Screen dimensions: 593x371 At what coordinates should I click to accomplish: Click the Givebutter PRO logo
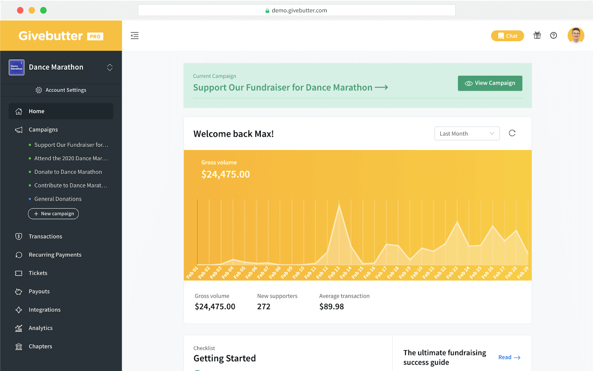[x=61, y=36]
